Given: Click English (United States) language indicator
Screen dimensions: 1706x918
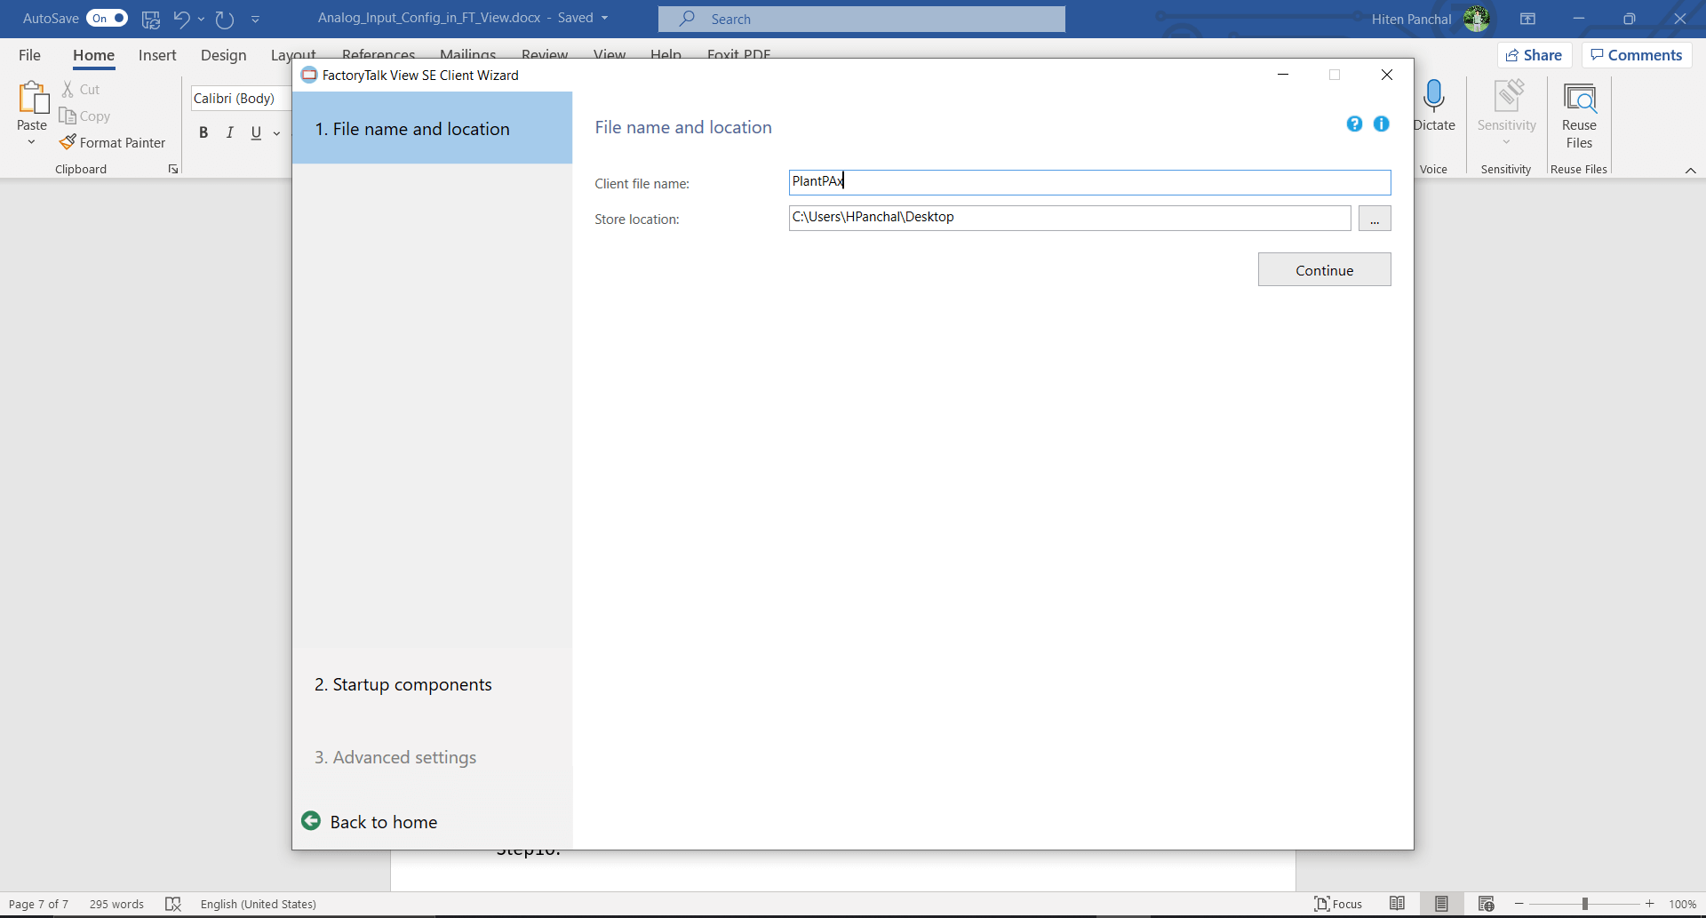Looking at the screenshot, I should (259, 904).
